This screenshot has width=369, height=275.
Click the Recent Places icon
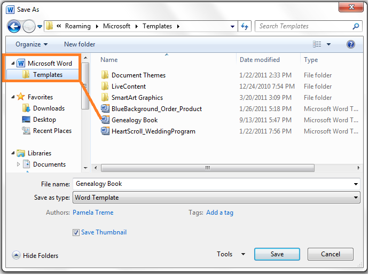(x=26, y=131)
